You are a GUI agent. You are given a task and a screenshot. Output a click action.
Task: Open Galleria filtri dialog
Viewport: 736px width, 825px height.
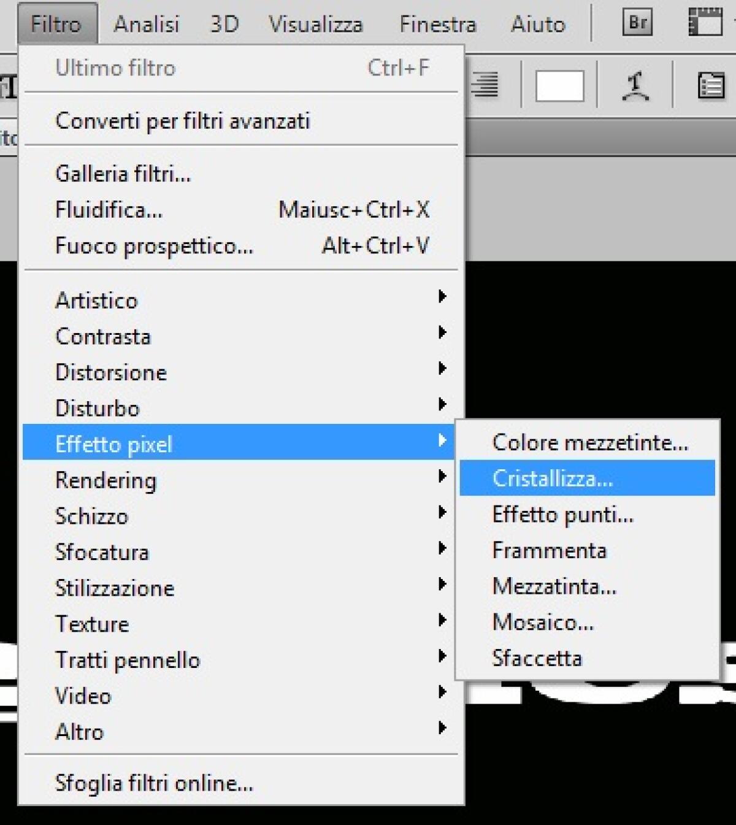click(x=240, y=174)
